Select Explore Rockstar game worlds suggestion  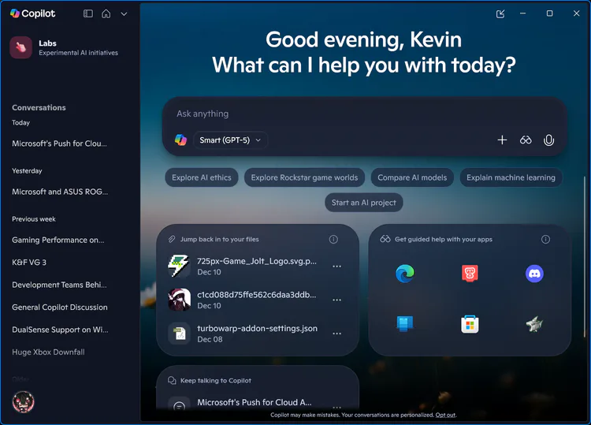[304, 177]
